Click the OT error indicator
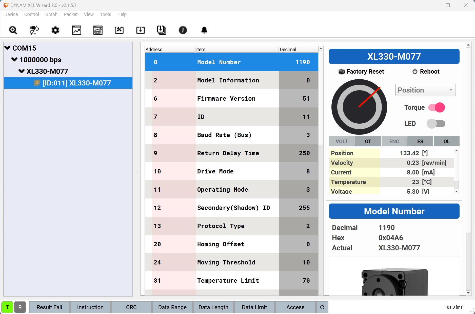 (x=368, y=141)
